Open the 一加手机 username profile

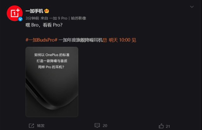pos(34,11)
